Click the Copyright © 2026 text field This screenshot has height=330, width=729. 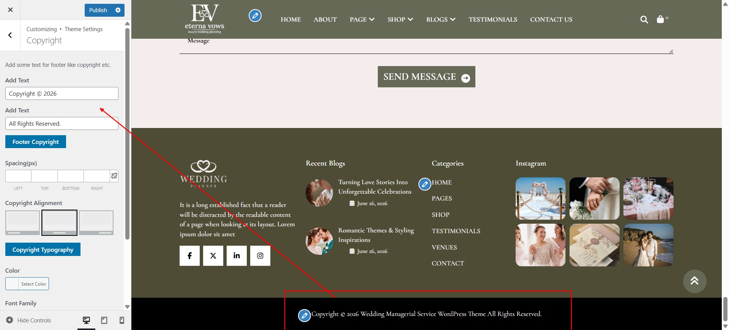[62, 93]
